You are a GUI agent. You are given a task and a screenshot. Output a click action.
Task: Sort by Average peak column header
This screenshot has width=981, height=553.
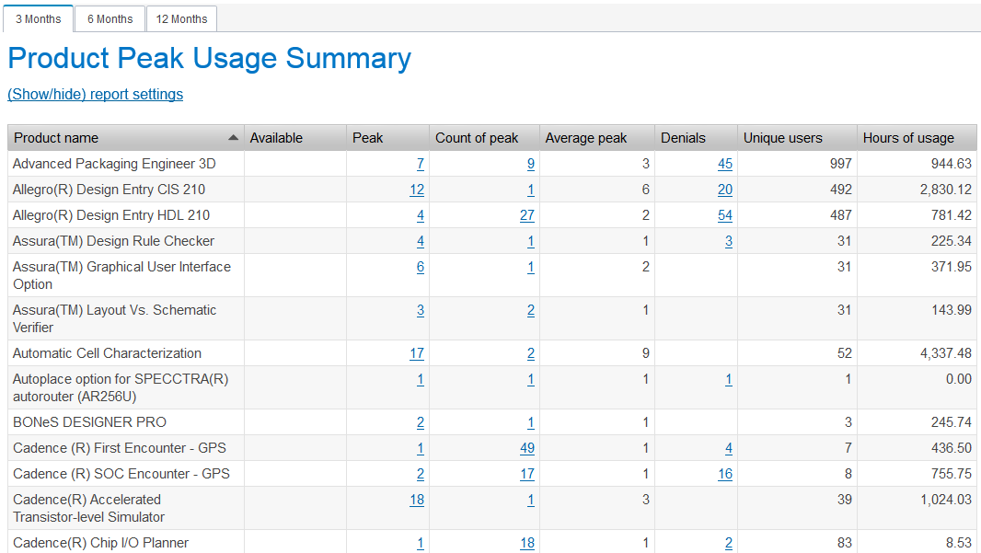tap(586, 138)
